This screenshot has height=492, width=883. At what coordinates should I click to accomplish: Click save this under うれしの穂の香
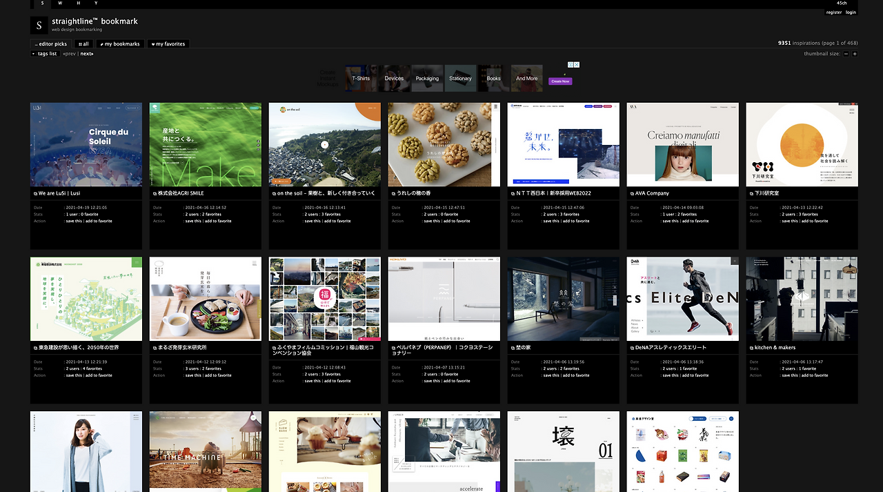click(x=432, y=222)
